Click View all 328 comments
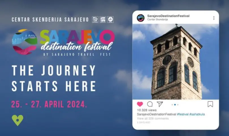 [x=153, y=118]
